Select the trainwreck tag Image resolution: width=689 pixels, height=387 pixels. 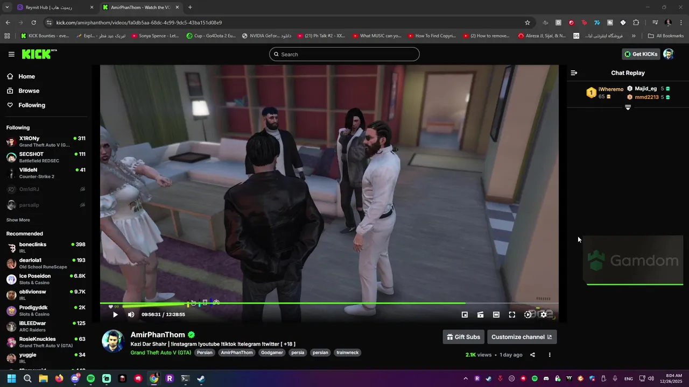point(347,353)
